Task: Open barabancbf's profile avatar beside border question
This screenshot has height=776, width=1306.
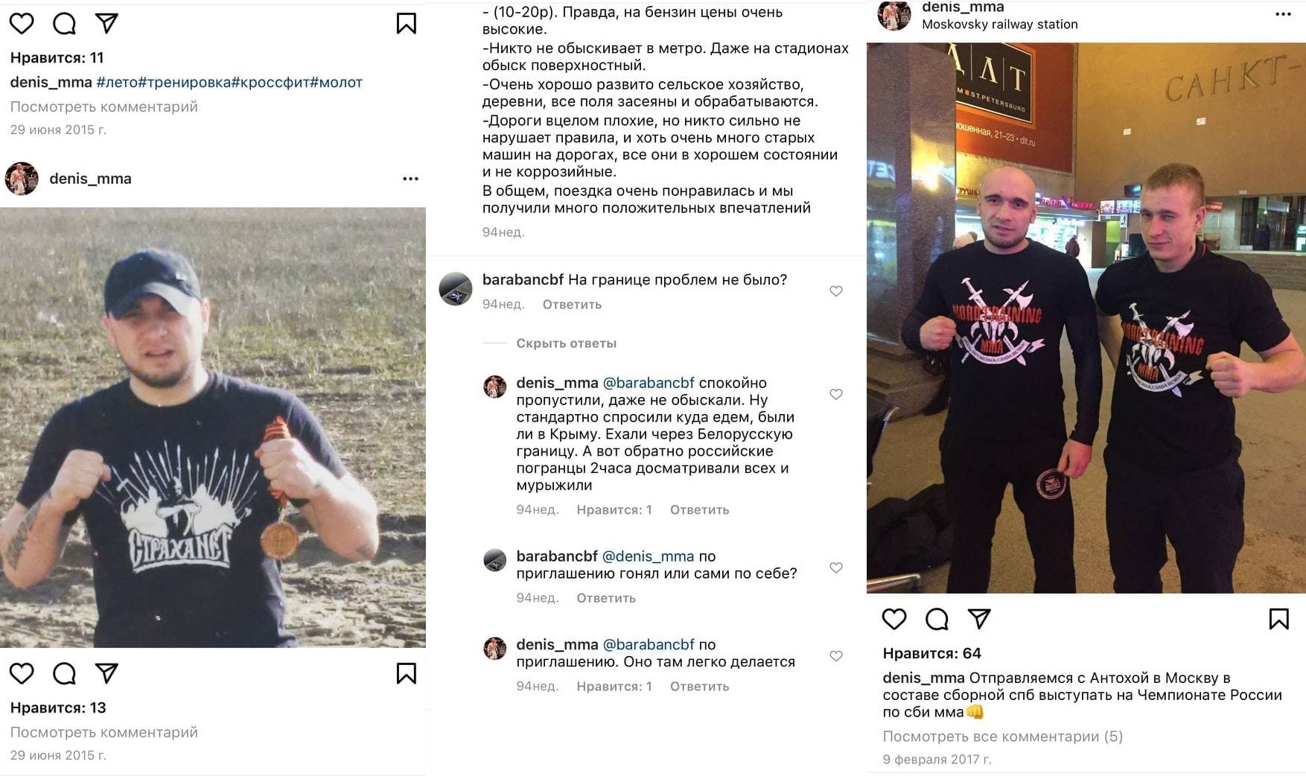Action: click(456, 289)
